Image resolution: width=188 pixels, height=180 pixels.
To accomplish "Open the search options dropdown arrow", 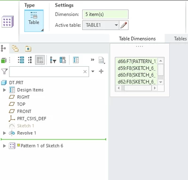I will tap(93, 71).
